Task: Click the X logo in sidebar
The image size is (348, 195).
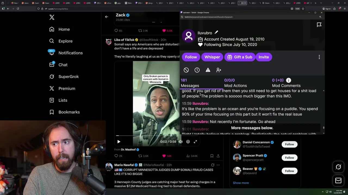Action: tap(52, 18)
